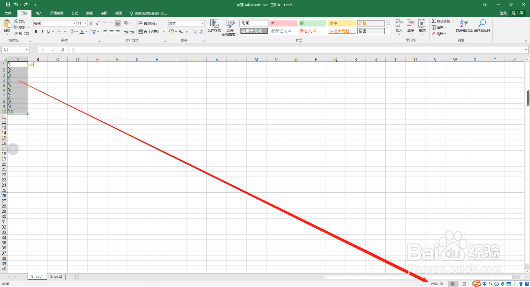The width and height of the screenshot is (530, 287).
Task: Click the 告诉我您想要做什么 search box
Action: click(149, 14)
